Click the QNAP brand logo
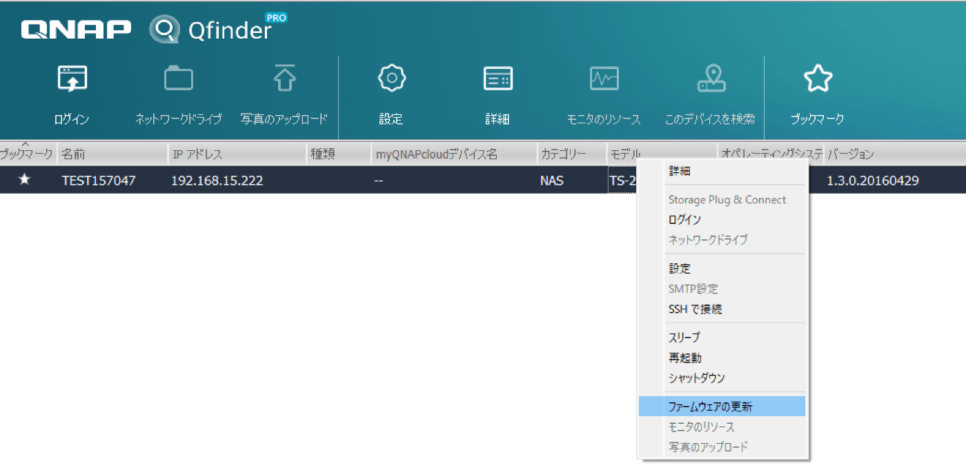 [x=76, y=29]
